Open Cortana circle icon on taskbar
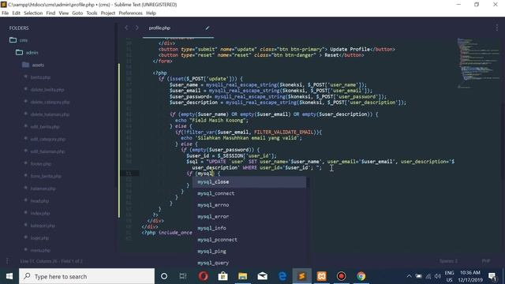This screenshot has height=284, width=505. (x=164, y=276)
